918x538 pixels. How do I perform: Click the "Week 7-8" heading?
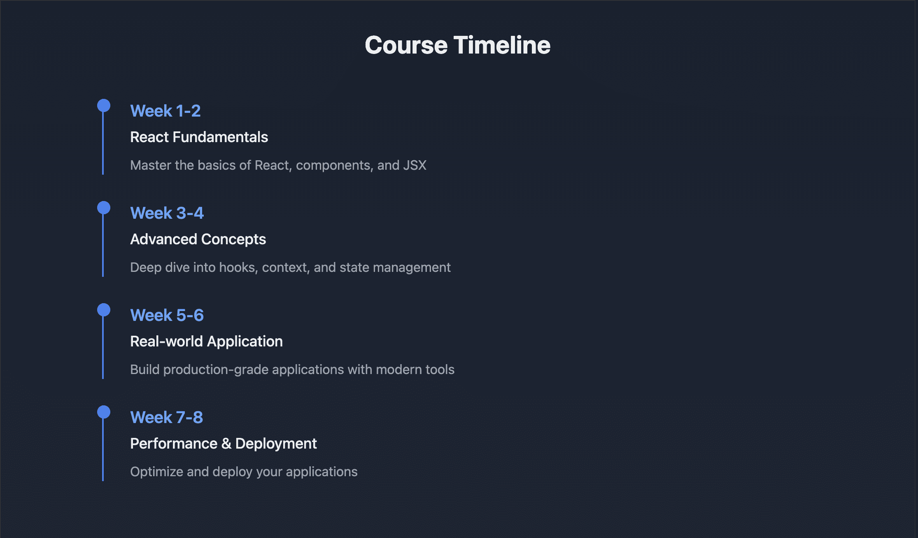166,417
